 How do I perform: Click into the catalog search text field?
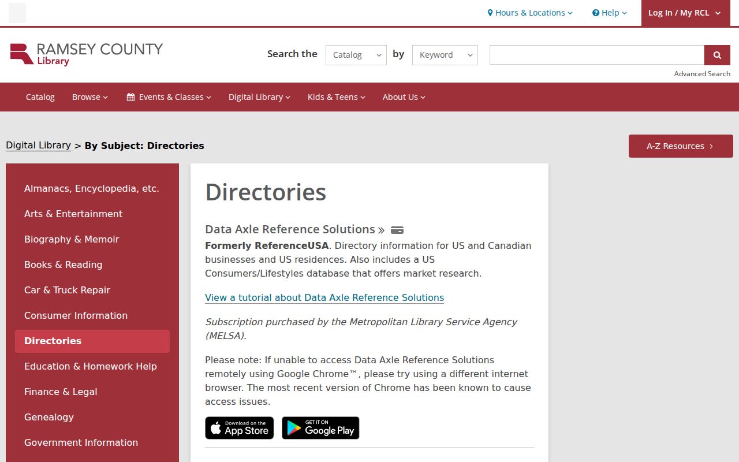tap(597, 55)
